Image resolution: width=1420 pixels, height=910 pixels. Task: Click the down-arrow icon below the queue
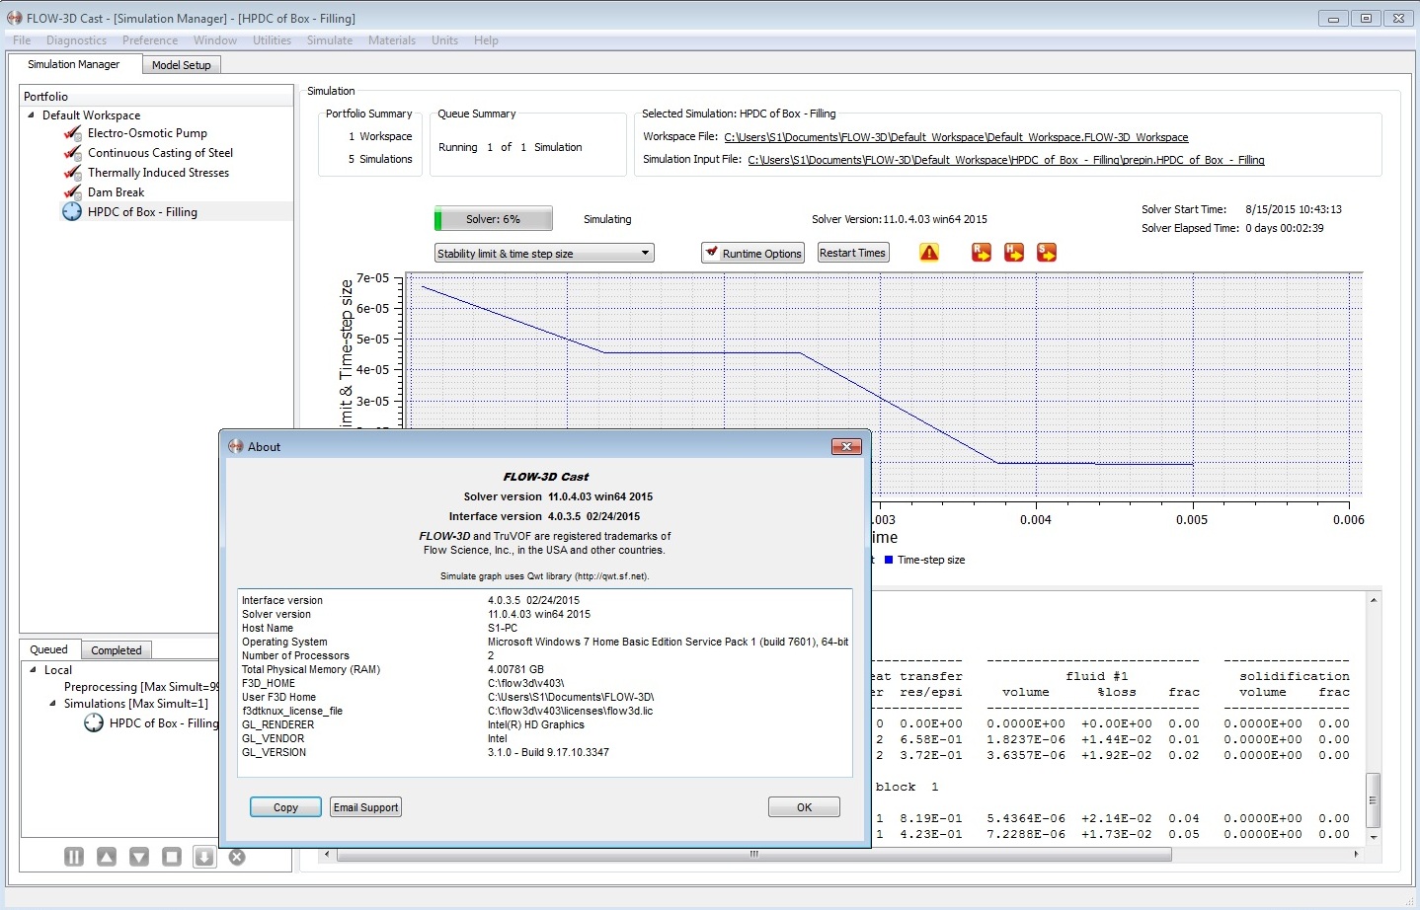(204, 857)
